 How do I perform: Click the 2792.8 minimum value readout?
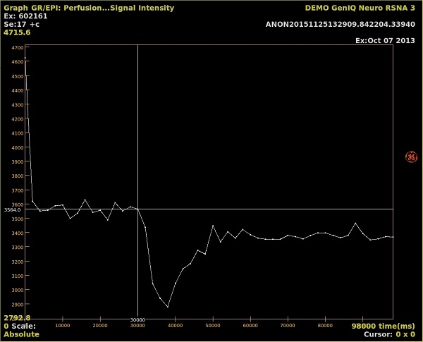(17, 318)
